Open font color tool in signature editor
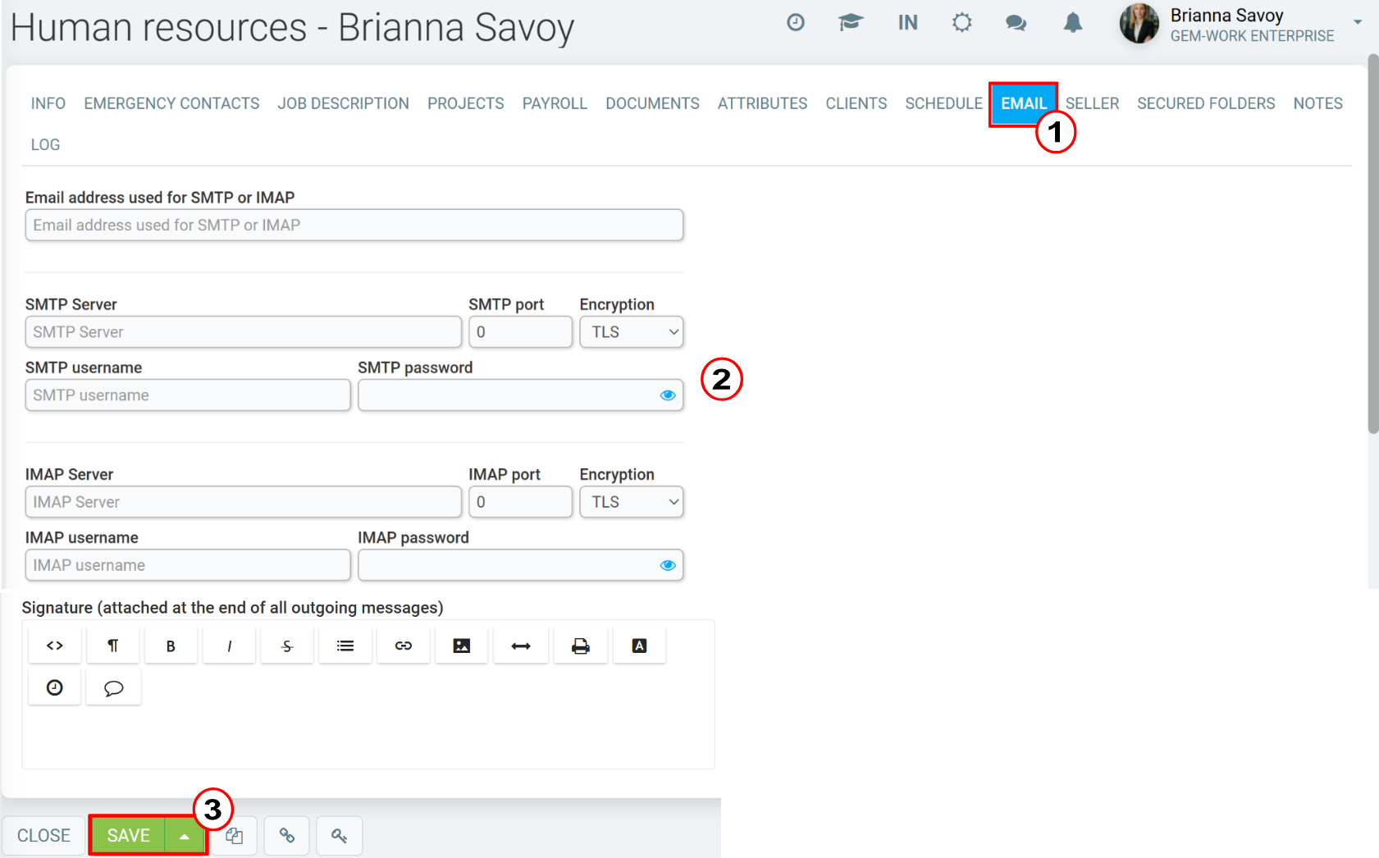This screenshot has height=858, width=1379. (639, 646)
